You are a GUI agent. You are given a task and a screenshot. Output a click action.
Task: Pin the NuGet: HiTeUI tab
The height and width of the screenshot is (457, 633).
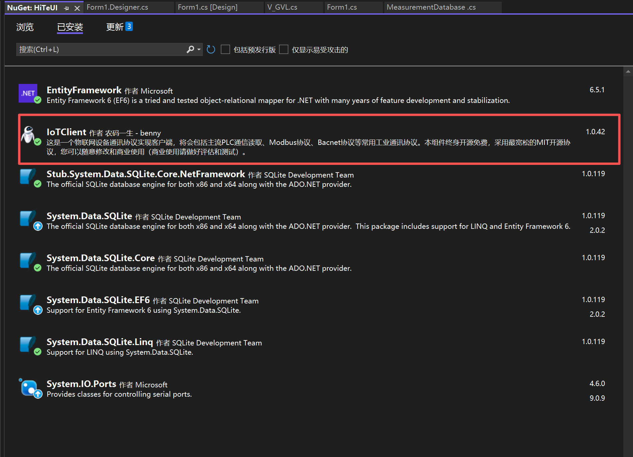67,8
